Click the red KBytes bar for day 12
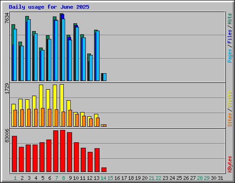The image size is (235, 183). click(x=90, y=162)
